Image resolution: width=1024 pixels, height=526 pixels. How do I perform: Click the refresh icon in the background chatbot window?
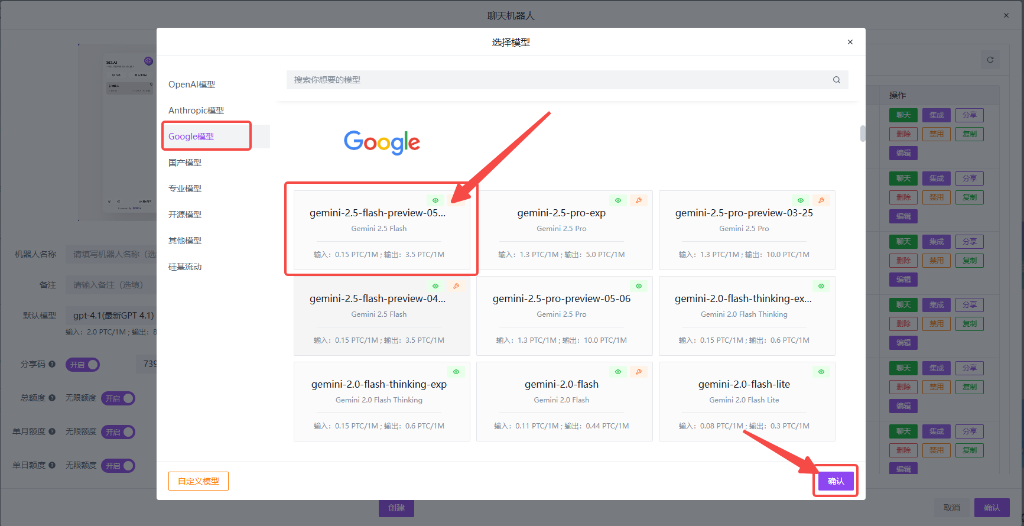click(x=990, y=60)
